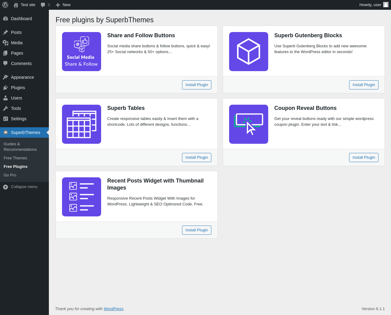391x315 pixels.
Task: Click the Share and Follow Buttons plugin thumbnail
Action: click(x=82, y=52)
